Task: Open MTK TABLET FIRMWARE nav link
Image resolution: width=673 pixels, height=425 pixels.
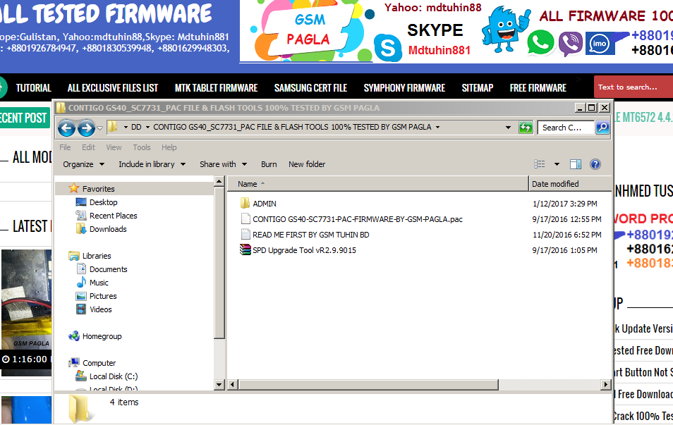Action: tap(216, 88)
